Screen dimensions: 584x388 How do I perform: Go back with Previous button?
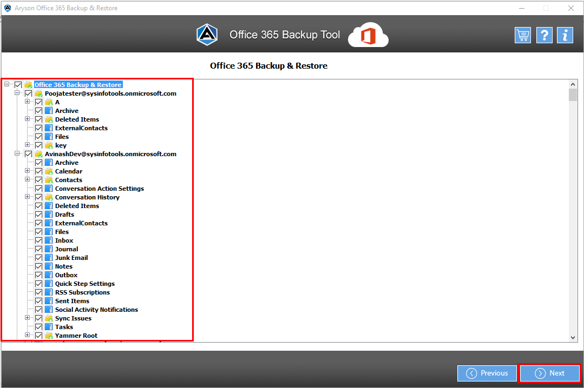(487, 373)
